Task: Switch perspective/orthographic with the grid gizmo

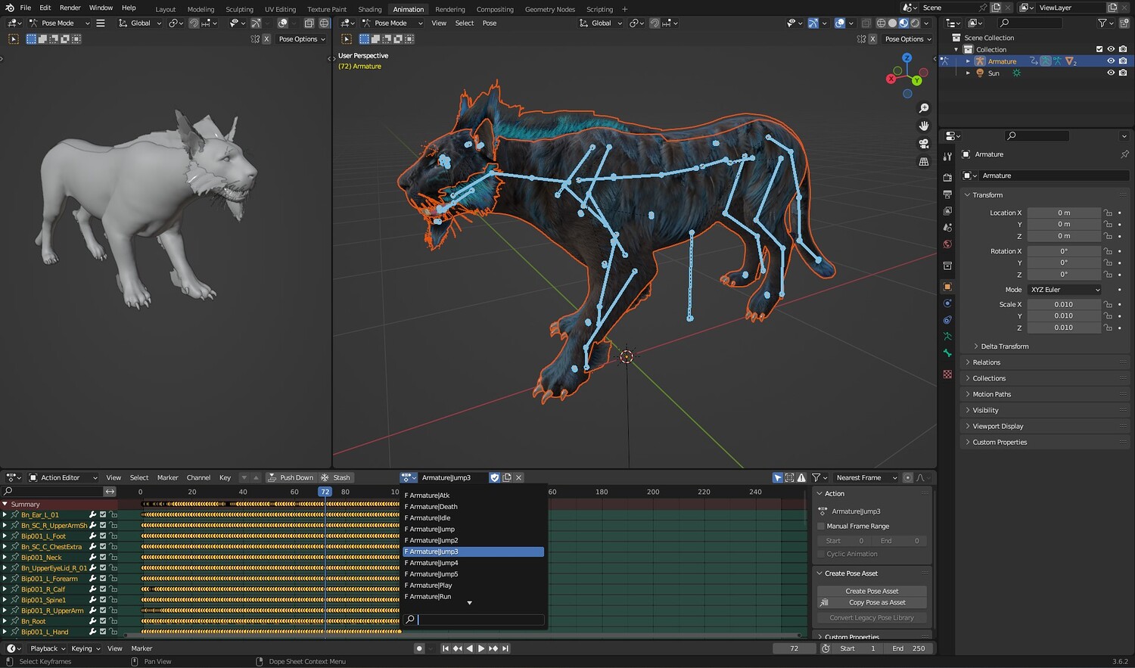Action: [924, 162]
